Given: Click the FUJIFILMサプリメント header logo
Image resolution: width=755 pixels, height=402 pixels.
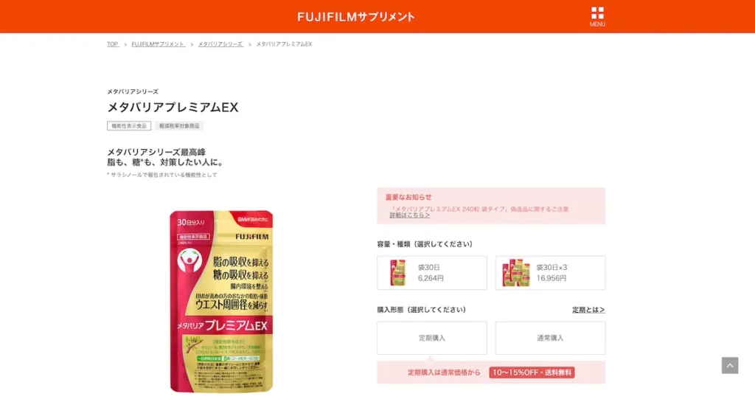Looking at the screenshot, I should point(356,17).
